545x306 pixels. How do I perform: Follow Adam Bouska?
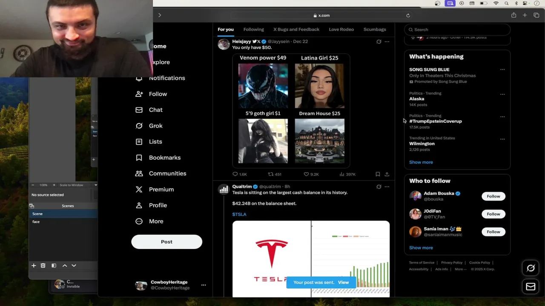493,196
